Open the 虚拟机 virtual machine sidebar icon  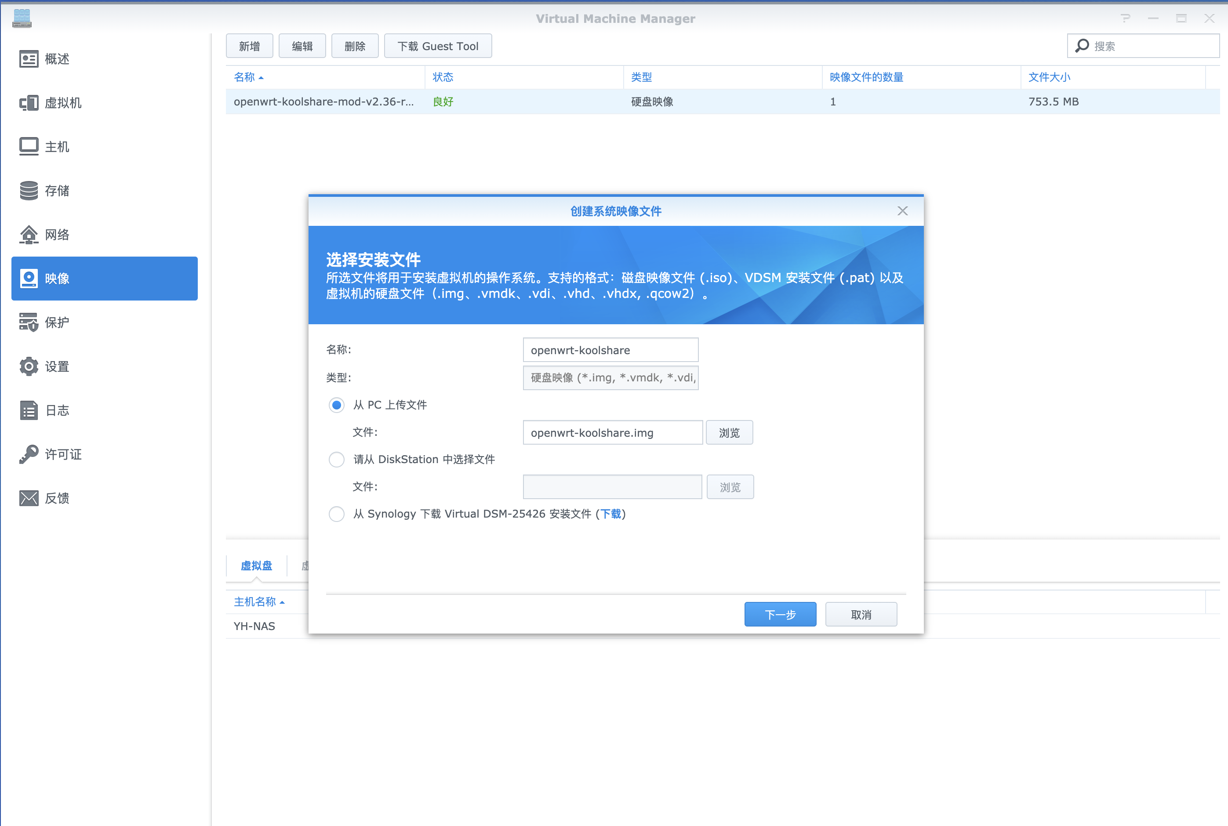pos(29,103)
